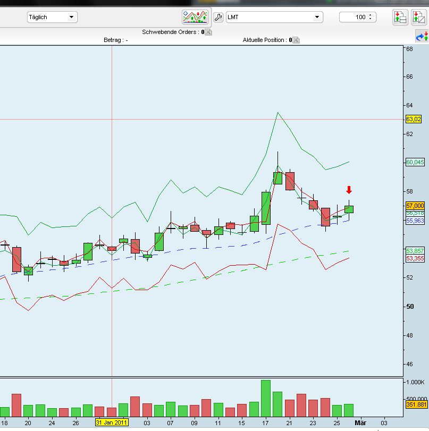Click the blue and red arrows icon

tap(422, 36)
